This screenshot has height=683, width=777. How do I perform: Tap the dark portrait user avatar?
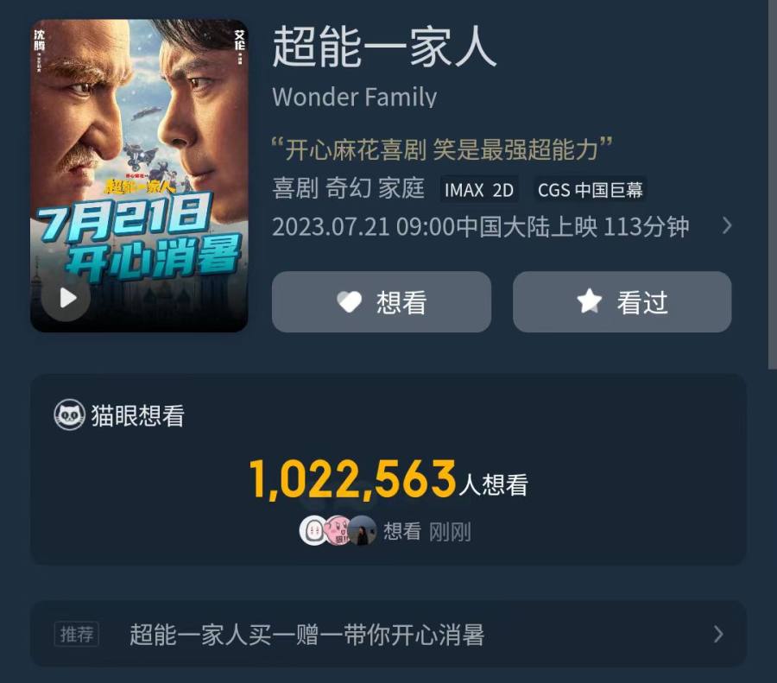coord(363,531)
